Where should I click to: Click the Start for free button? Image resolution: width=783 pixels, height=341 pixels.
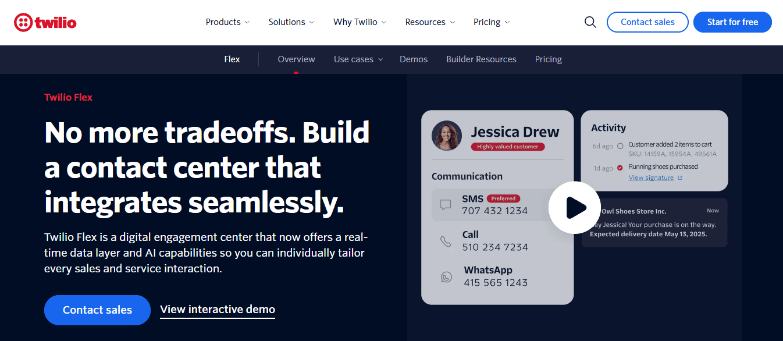[x=732, y=22]
